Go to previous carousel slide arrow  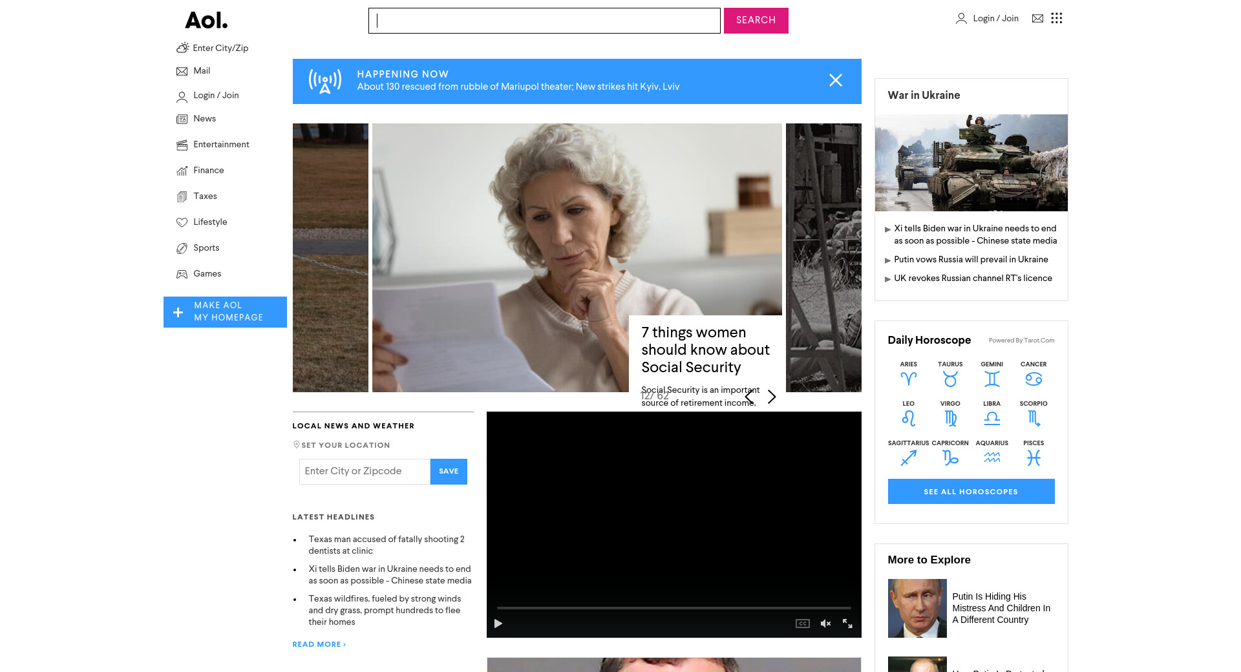749,397
